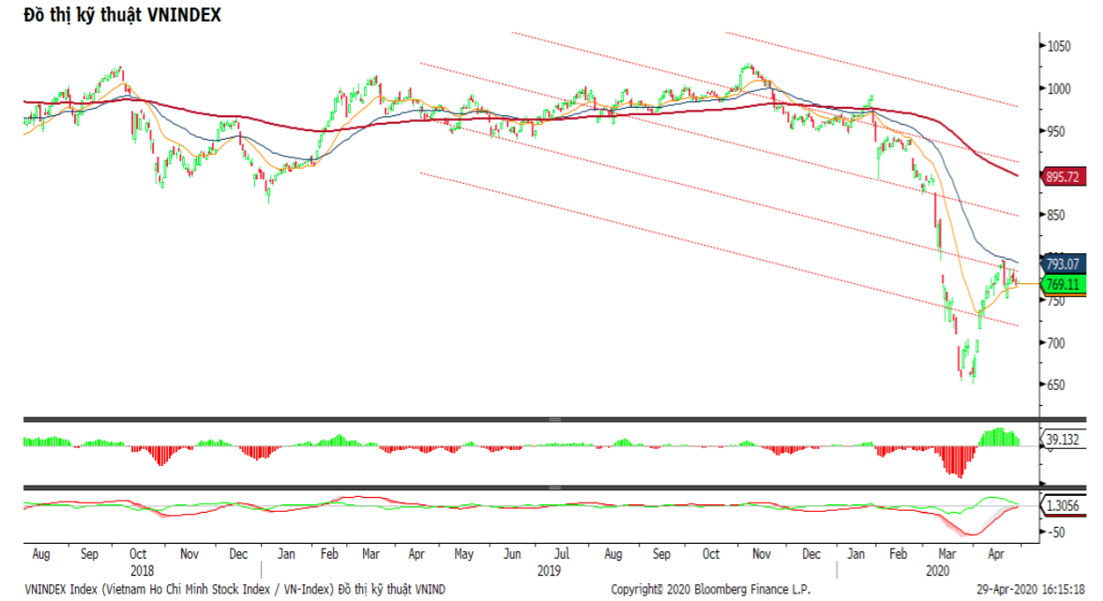Click the 1000 price axis label
This screenshot has height=601, width=1103.
(1059, 89)
